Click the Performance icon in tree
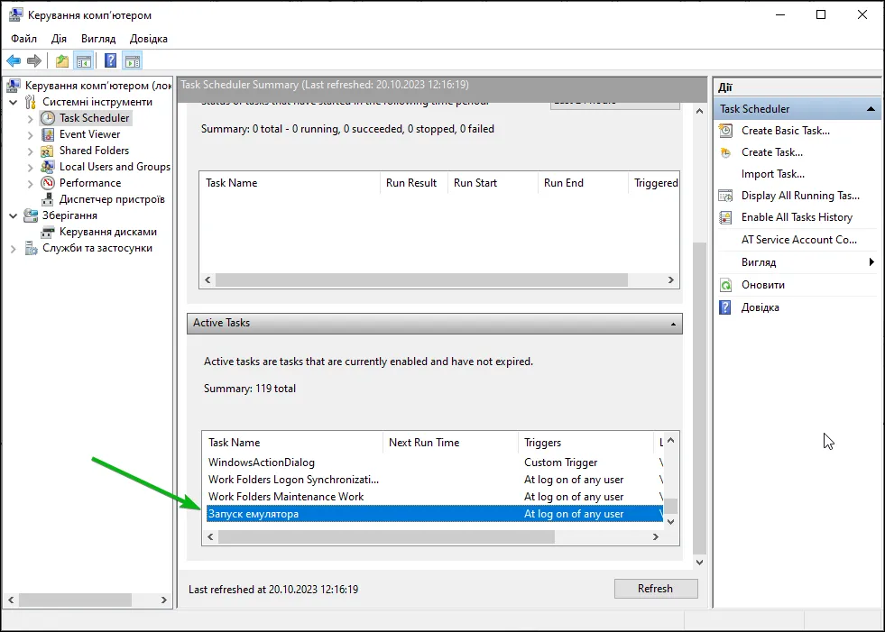885x632 pixels. (48, 183)
